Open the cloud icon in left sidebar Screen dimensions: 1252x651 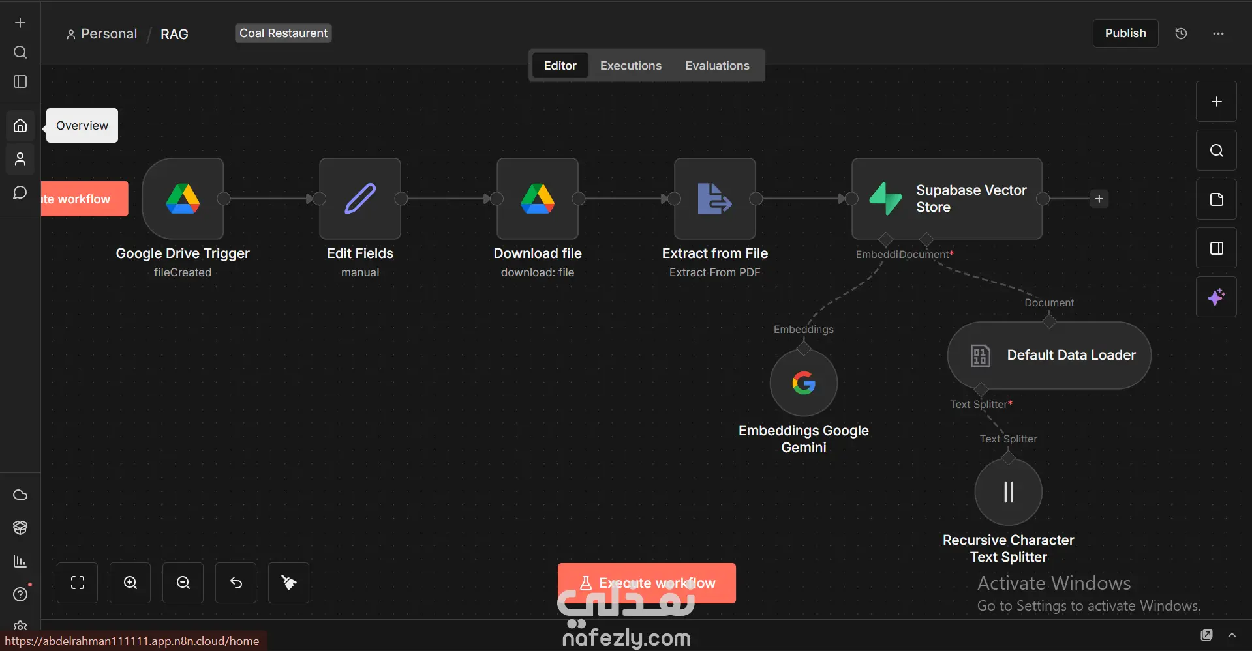click(x=20, y=495)
